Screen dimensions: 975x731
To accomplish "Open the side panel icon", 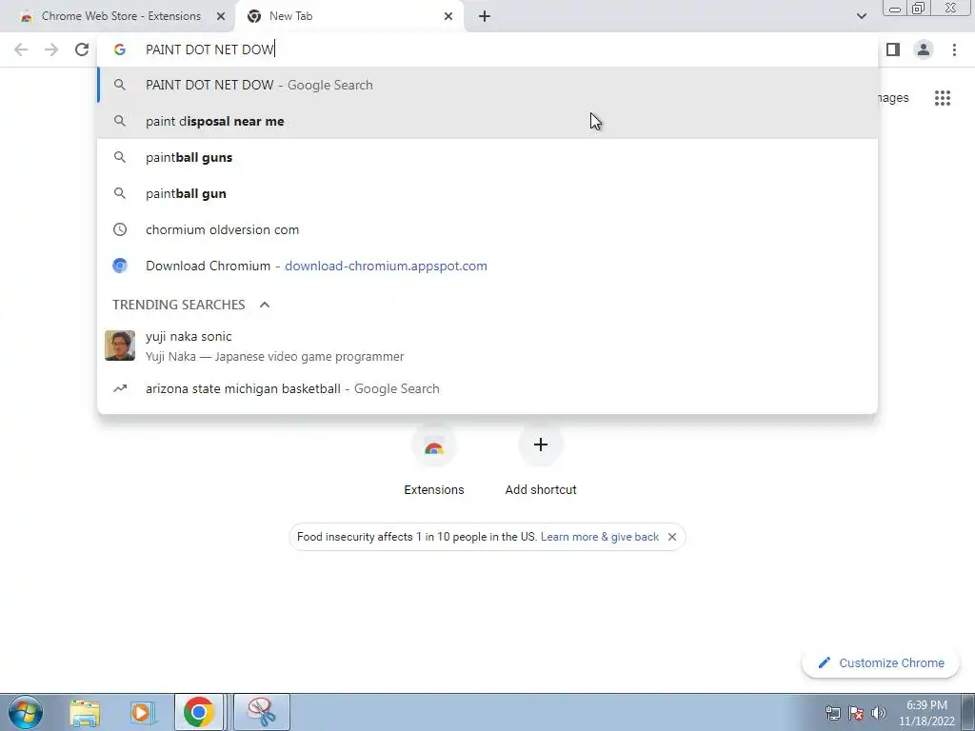I will click(893, 49).
